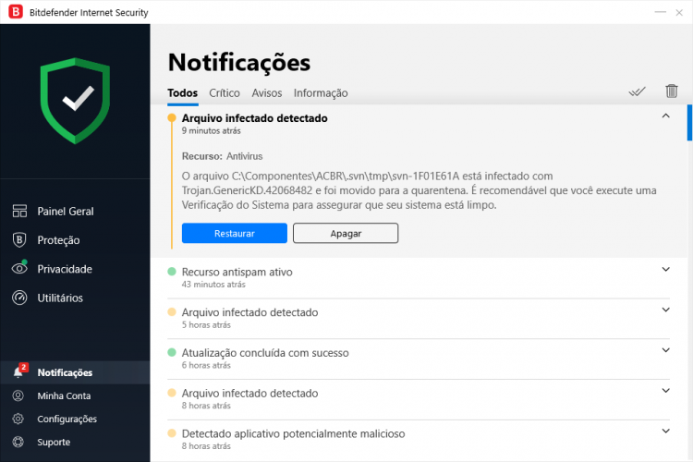This screenshot has height=462, width=693.
Task: Open Minha Conta page
Action: point(64,395)
